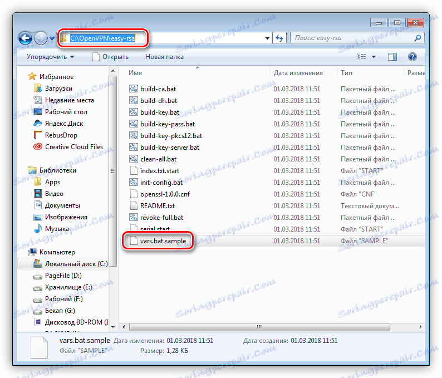Click 'Текстовый докум...' type cell for README.txt
442x378 pixels.
point(370,206)
